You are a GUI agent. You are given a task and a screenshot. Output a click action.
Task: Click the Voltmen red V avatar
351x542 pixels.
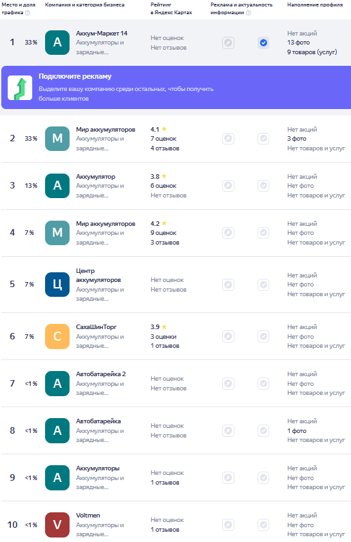[57, 525]
